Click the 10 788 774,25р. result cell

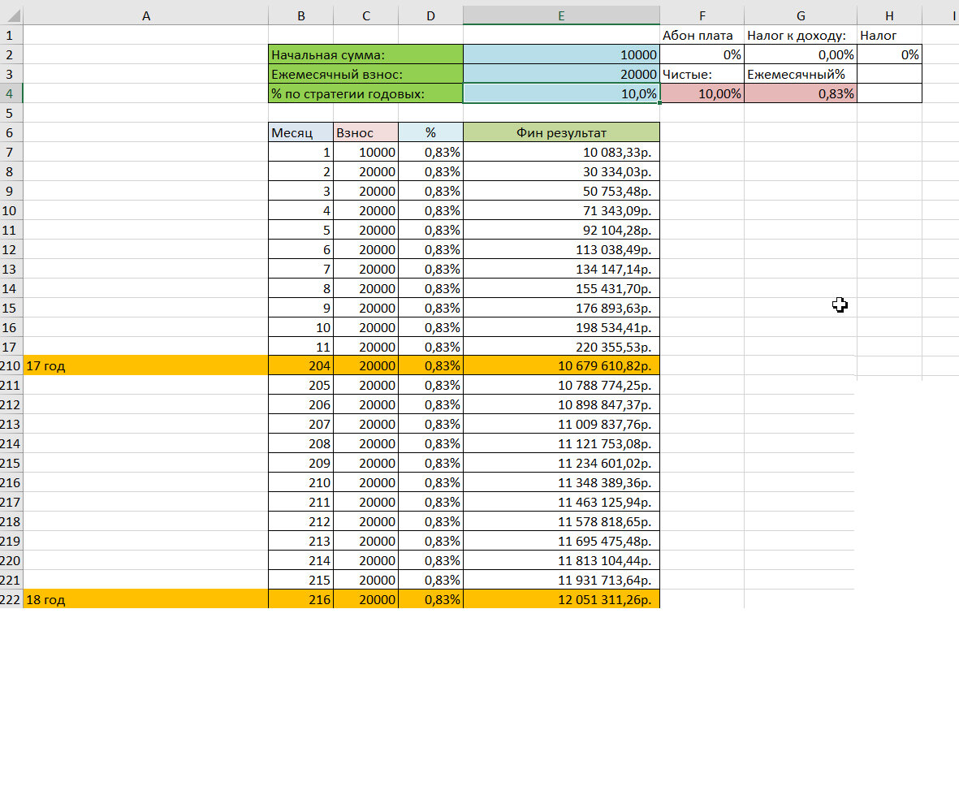(561, 385)
